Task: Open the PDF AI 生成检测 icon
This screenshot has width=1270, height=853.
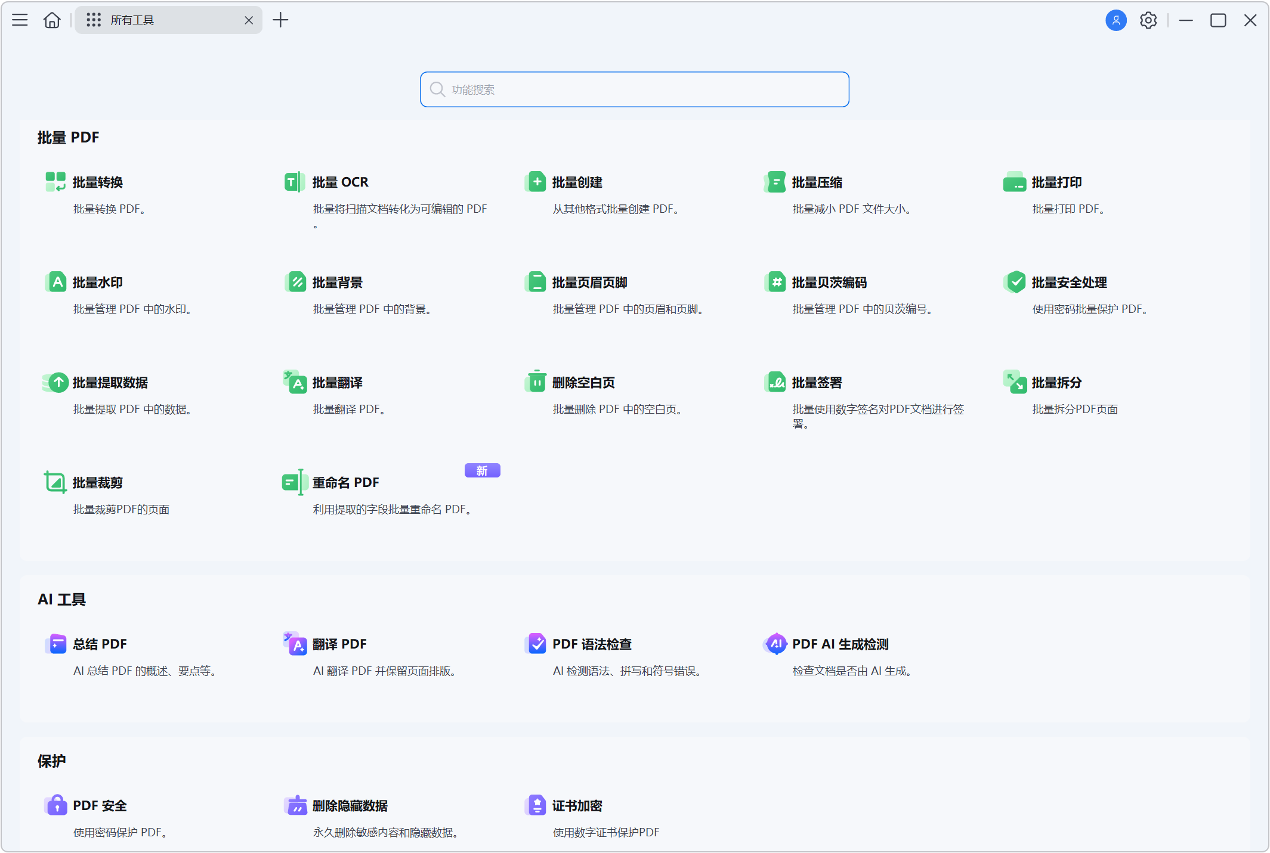Action: [x=775, y=644]
